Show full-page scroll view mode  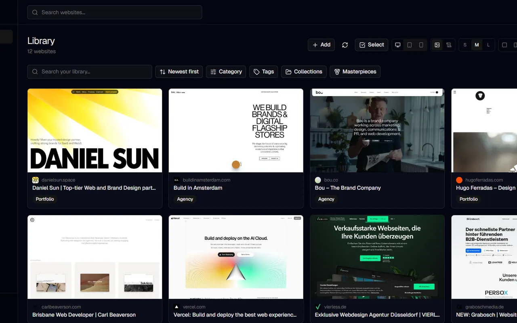[449, 45]
